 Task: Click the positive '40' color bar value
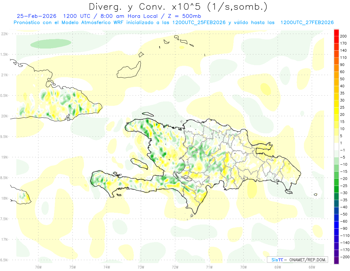point(342,86)
